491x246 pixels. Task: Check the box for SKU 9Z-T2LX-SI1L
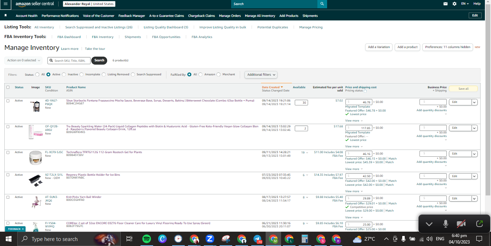point(8,175)
